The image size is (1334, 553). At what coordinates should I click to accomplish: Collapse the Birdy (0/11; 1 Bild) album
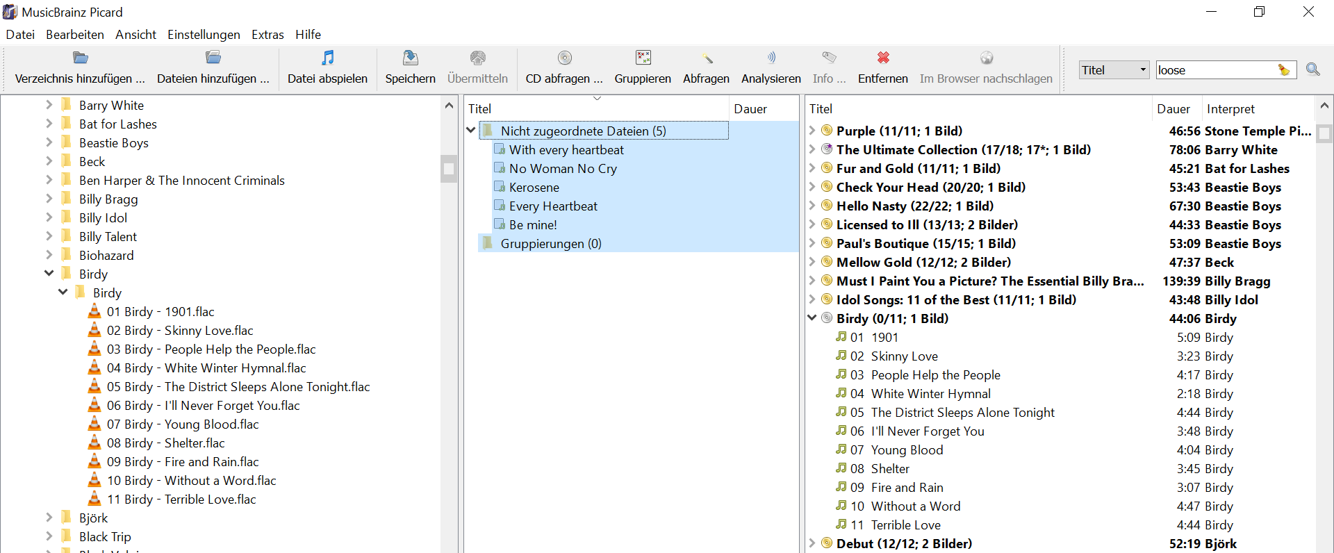pyautogui.click(x=812, y=317)
